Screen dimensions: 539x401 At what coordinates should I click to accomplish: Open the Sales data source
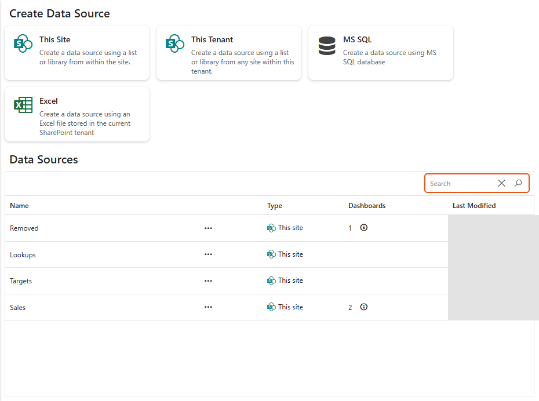(x=17, y=308)
